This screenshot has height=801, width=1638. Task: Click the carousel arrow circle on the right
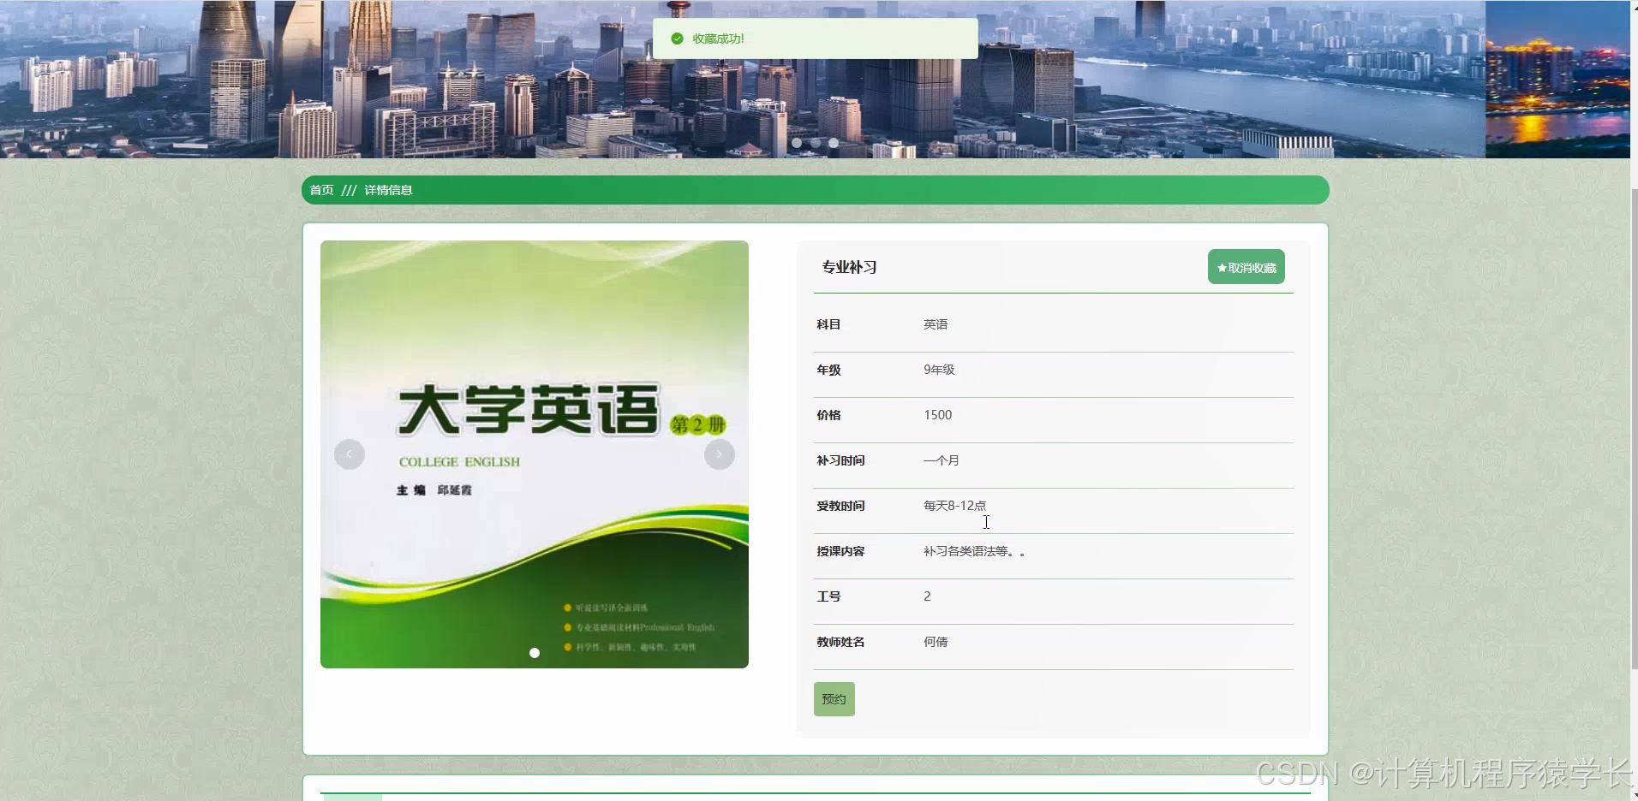[719, 454]
